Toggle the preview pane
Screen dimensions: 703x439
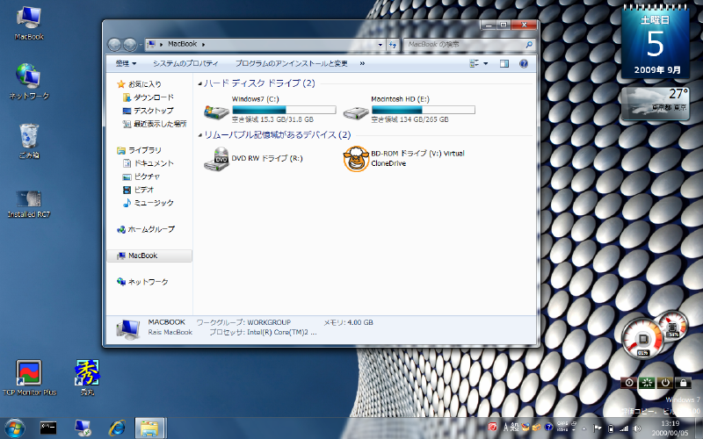tap(504, 63)
